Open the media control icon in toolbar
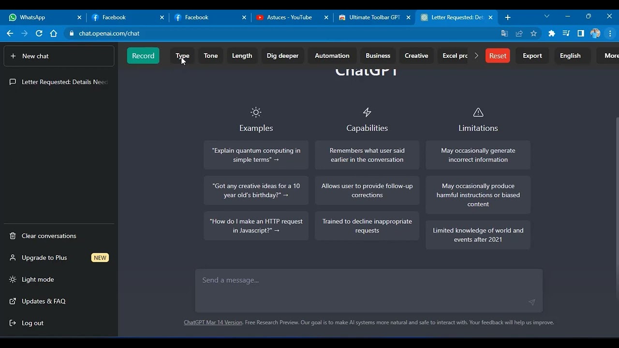The image size is (619, 348). pos(566,33)
